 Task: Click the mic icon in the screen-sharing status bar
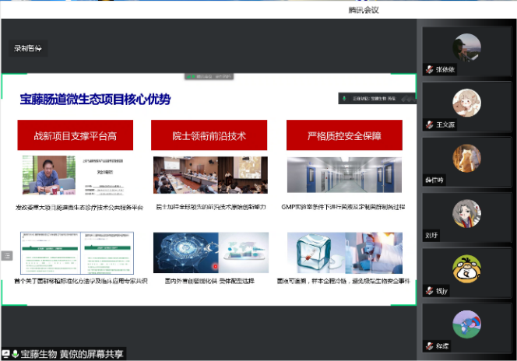[x=15, y=354]
